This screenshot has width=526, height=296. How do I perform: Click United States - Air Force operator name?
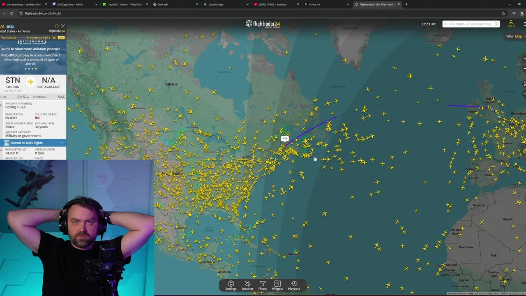15,31
